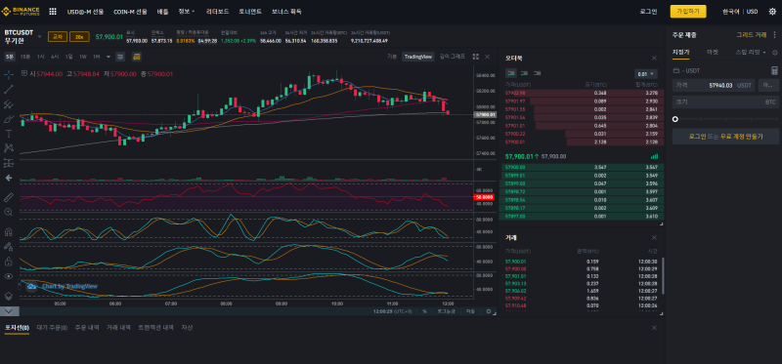This screenshot has height=364, width=782.
Task: Expand the BTCUSDT symbol selector arrow
Action: click(40, 36)
